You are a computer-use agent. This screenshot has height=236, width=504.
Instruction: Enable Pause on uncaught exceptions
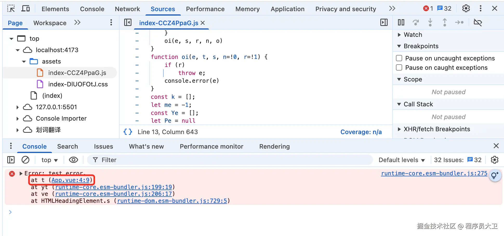pyautogui.click(x=399, y=58)
